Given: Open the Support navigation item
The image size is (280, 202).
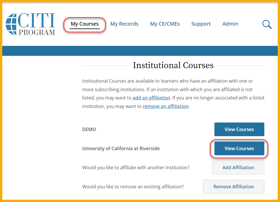Looking at the screenshot, I should pos(201,24).
